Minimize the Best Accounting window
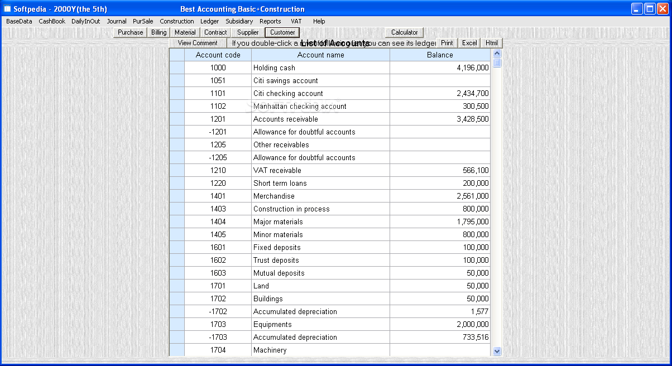This screenshot has width=672, height=366. tap(637, 9)
